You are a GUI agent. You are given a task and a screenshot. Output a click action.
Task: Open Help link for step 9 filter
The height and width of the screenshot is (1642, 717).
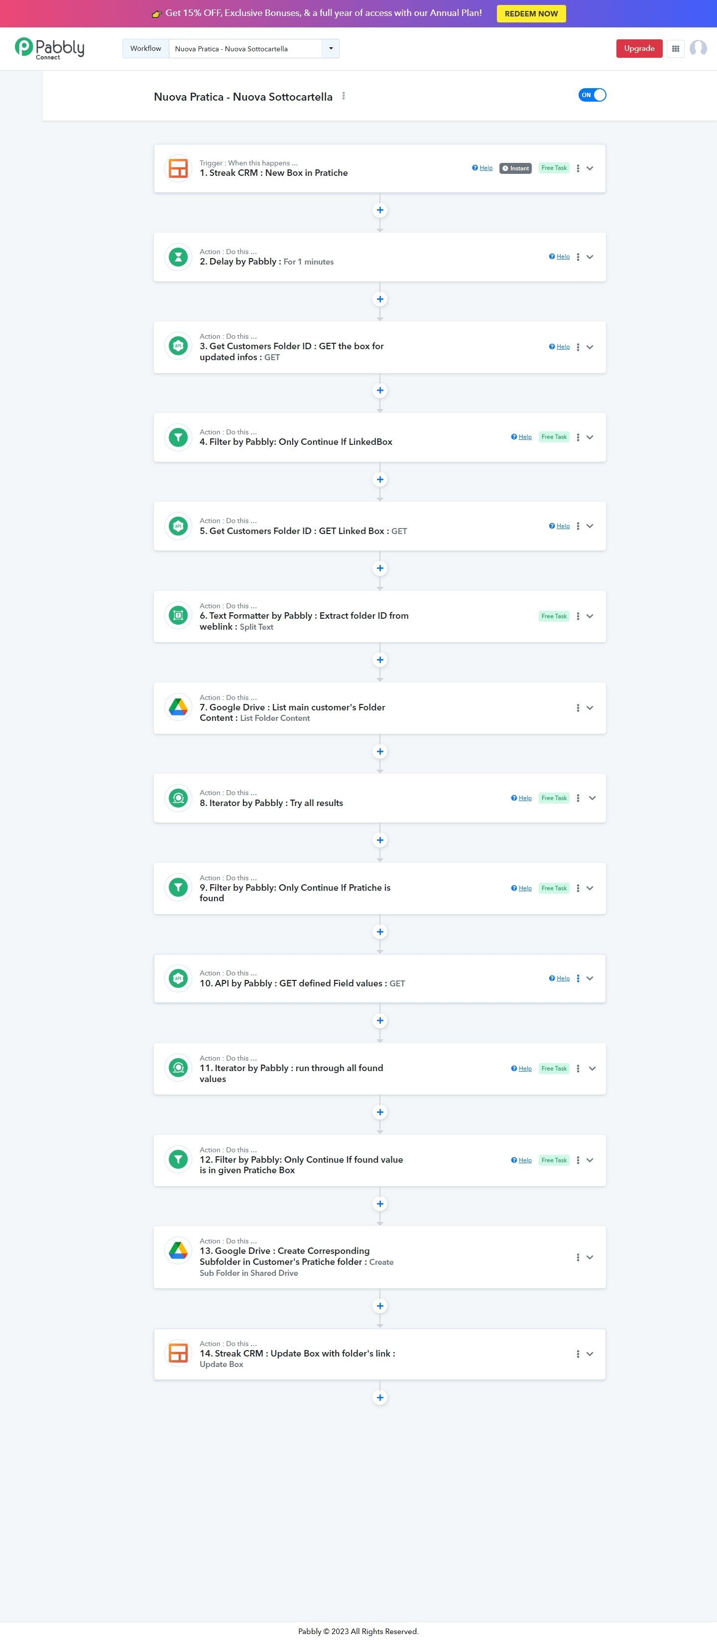(x=521, y=888)
